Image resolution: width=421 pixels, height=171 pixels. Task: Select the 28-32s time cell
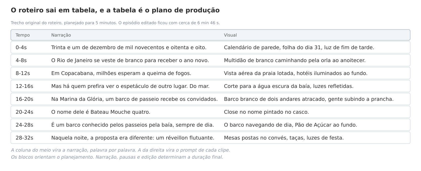(x=24, y=138)
